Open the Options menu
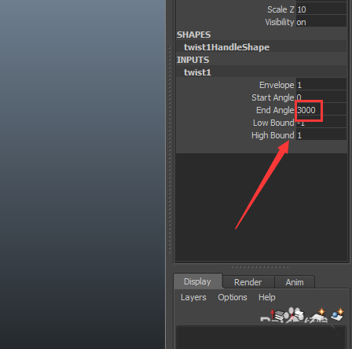 [x=233, y=297]
